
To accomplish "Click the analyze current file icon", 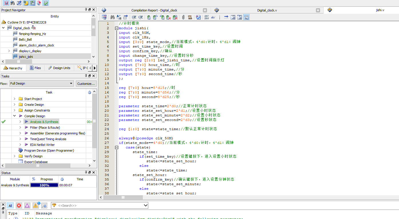I will point(198,17).
